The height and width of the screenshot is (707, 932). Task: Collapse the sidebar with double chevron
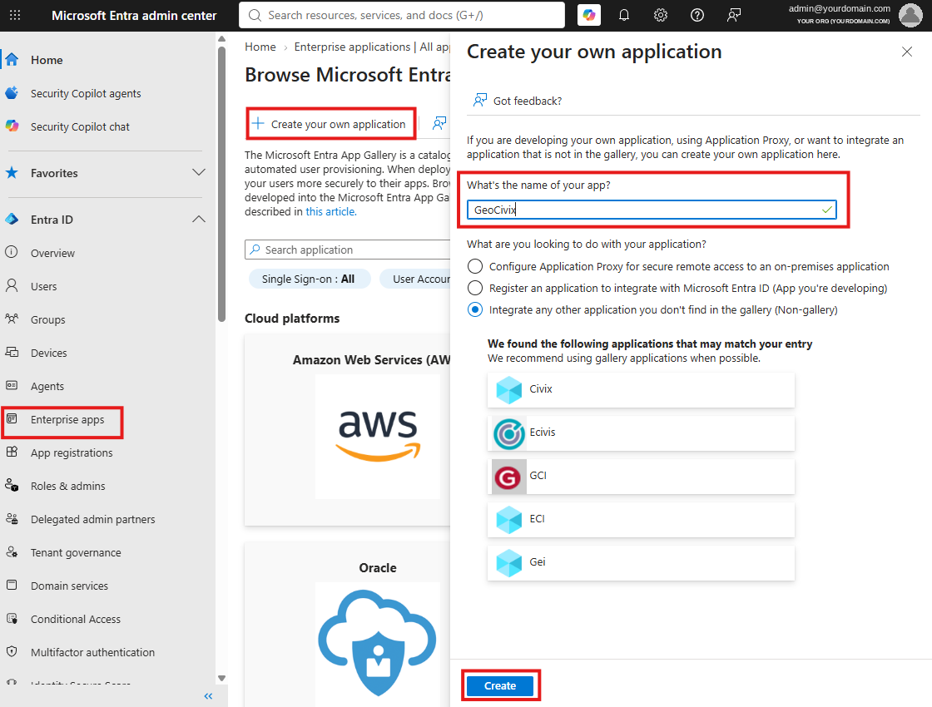[x=208, y=695]
